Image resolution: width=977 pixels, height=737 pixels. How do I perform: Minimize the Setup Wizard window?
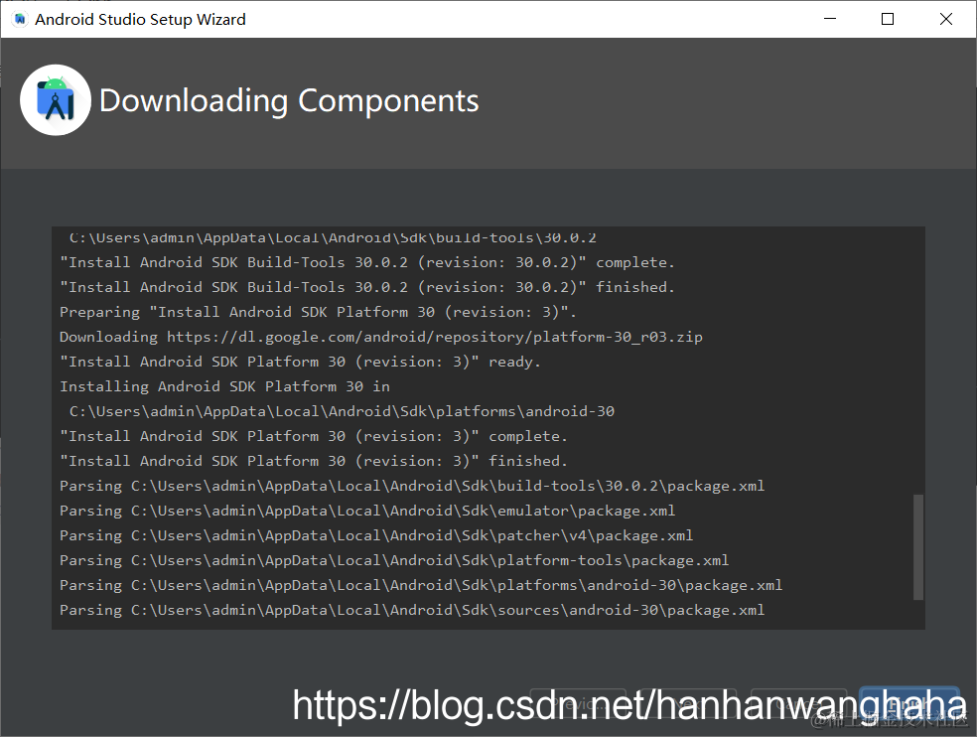coord(830,19)
